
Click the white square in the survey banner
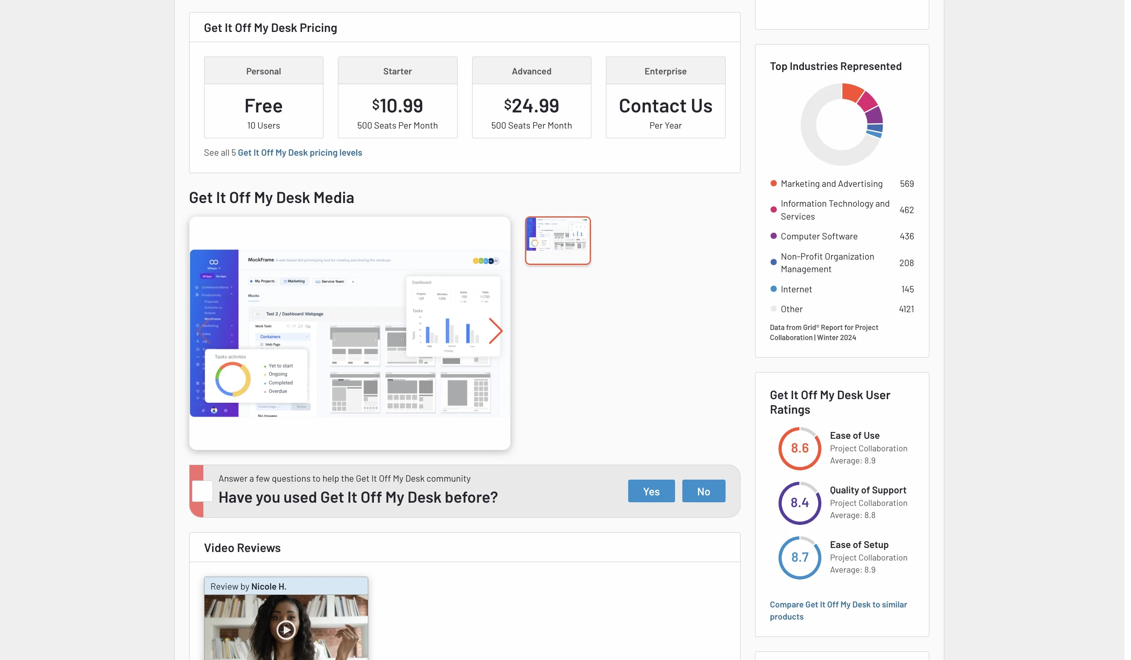pos(203,491)
